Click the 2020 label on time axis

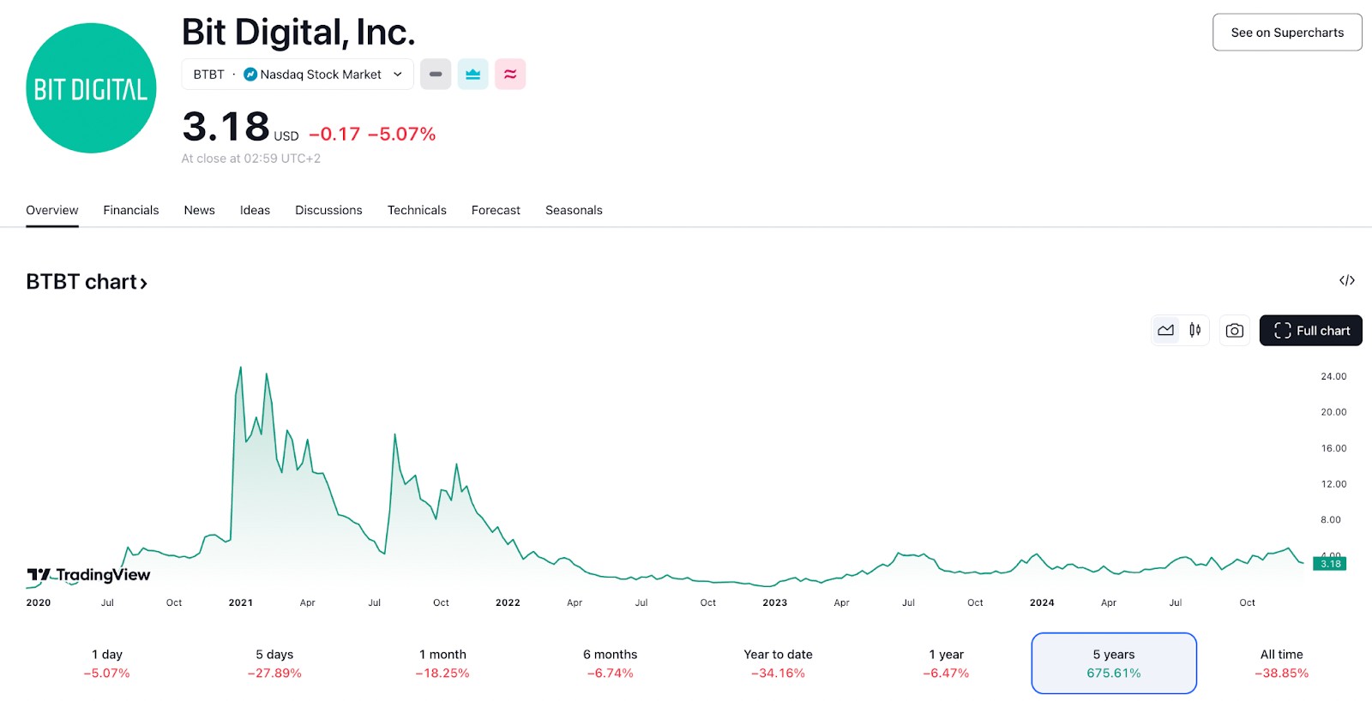(x=39, y=602)
